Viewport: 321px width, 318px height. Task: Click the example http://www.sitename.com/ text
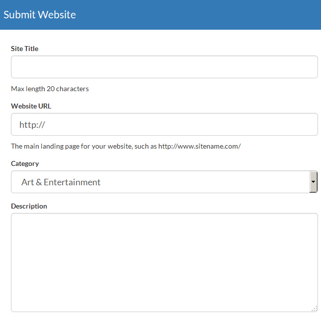click(199, 147)
